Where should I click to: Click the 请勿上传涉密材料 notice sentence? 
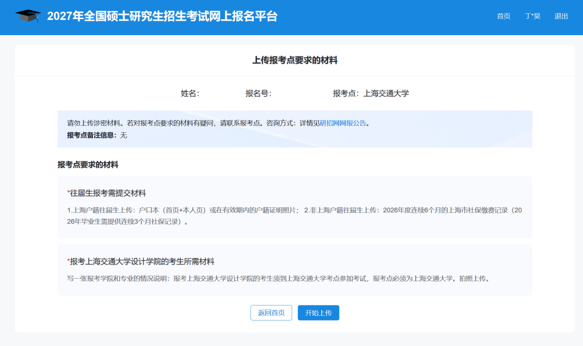(x=219, y=123)
